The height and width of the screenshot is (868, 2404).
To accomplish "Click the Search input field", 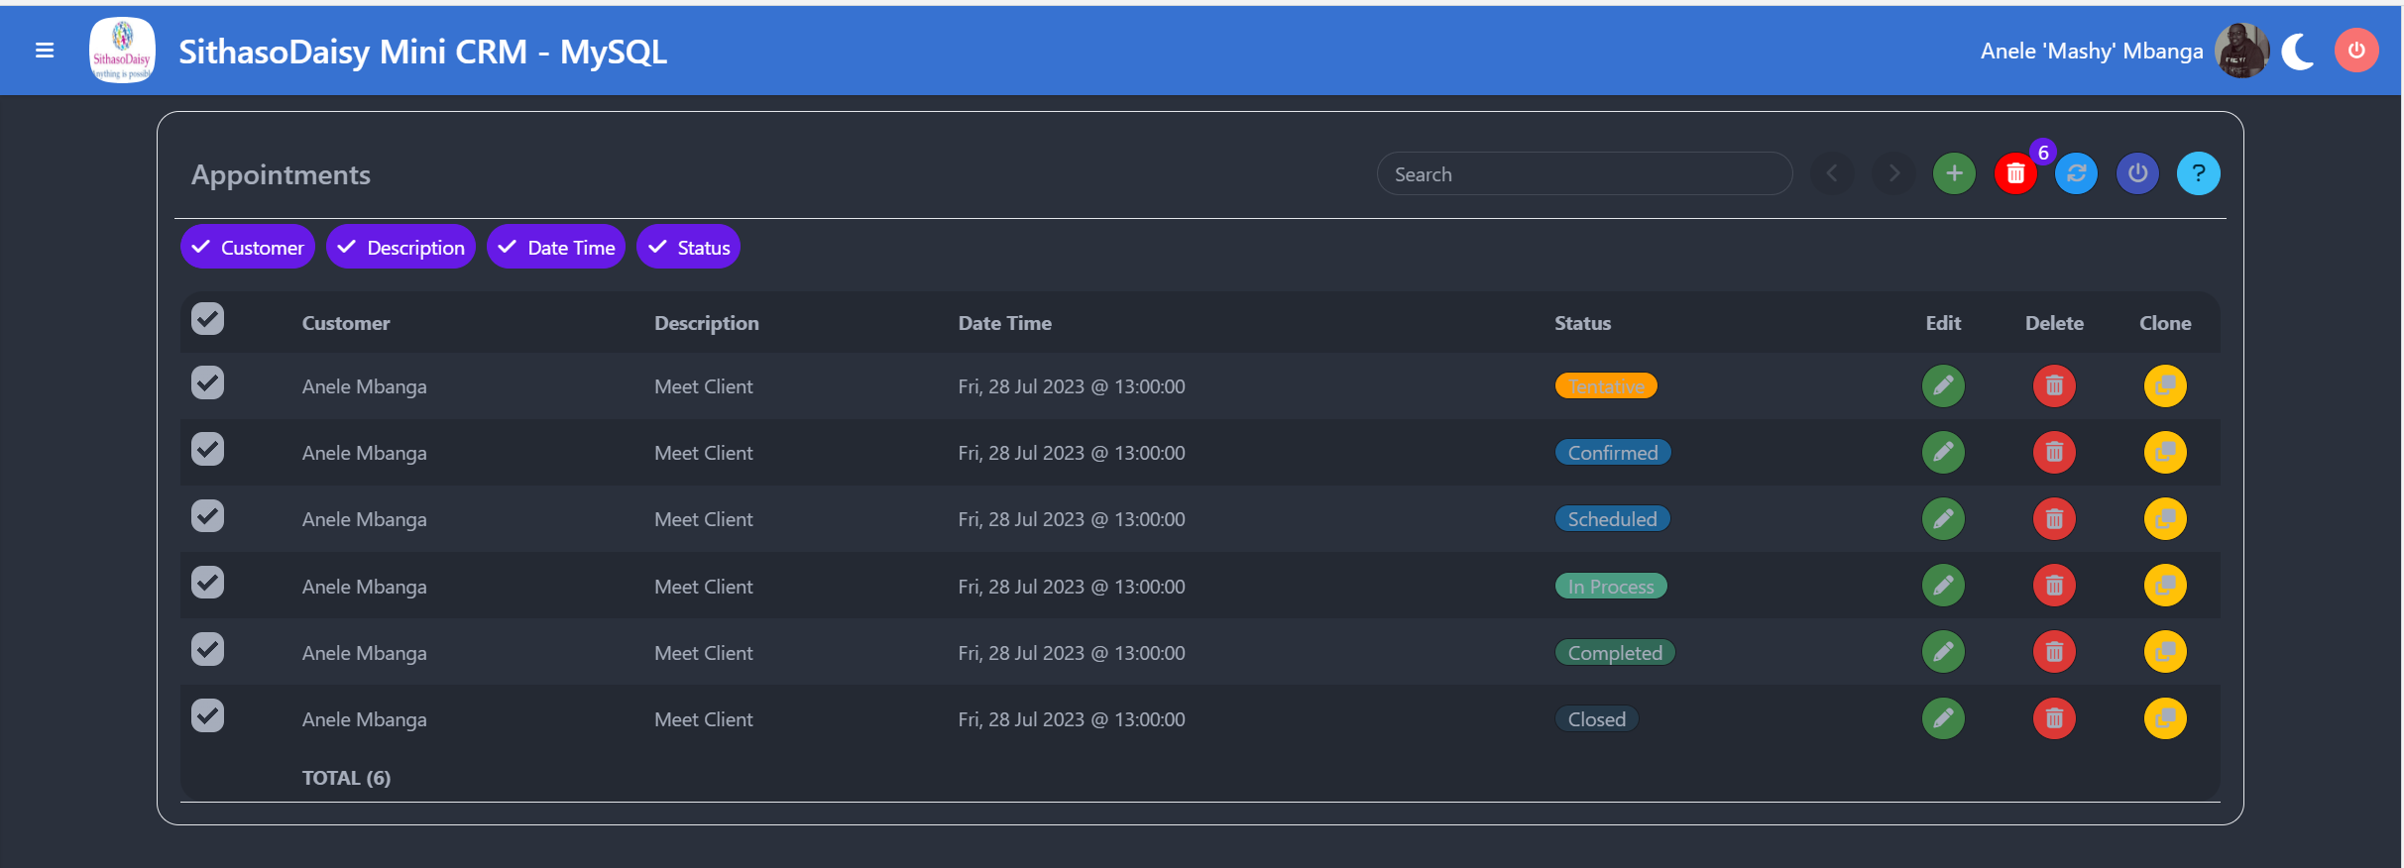I will pyautogui.click(x=1584, y=174).
